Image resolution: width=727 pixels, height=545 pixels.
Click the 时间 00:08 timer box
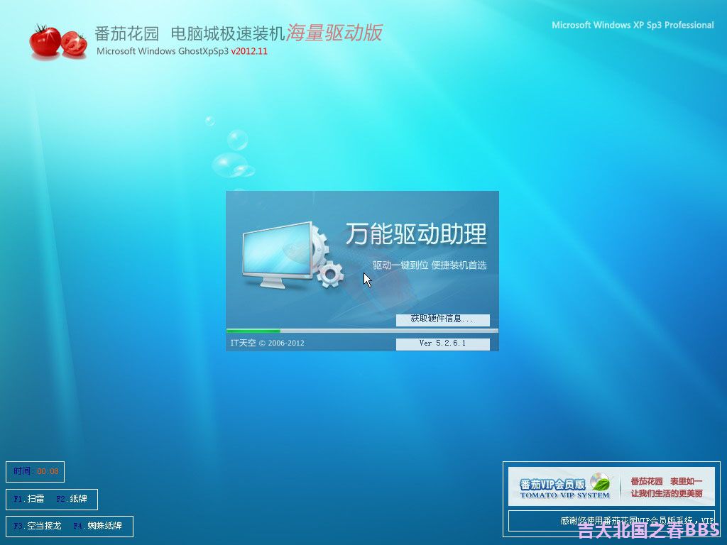pos(35,472)
